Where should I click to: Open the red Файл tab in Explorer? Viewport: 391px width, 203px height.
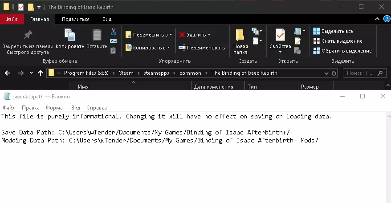pos(12,19)
